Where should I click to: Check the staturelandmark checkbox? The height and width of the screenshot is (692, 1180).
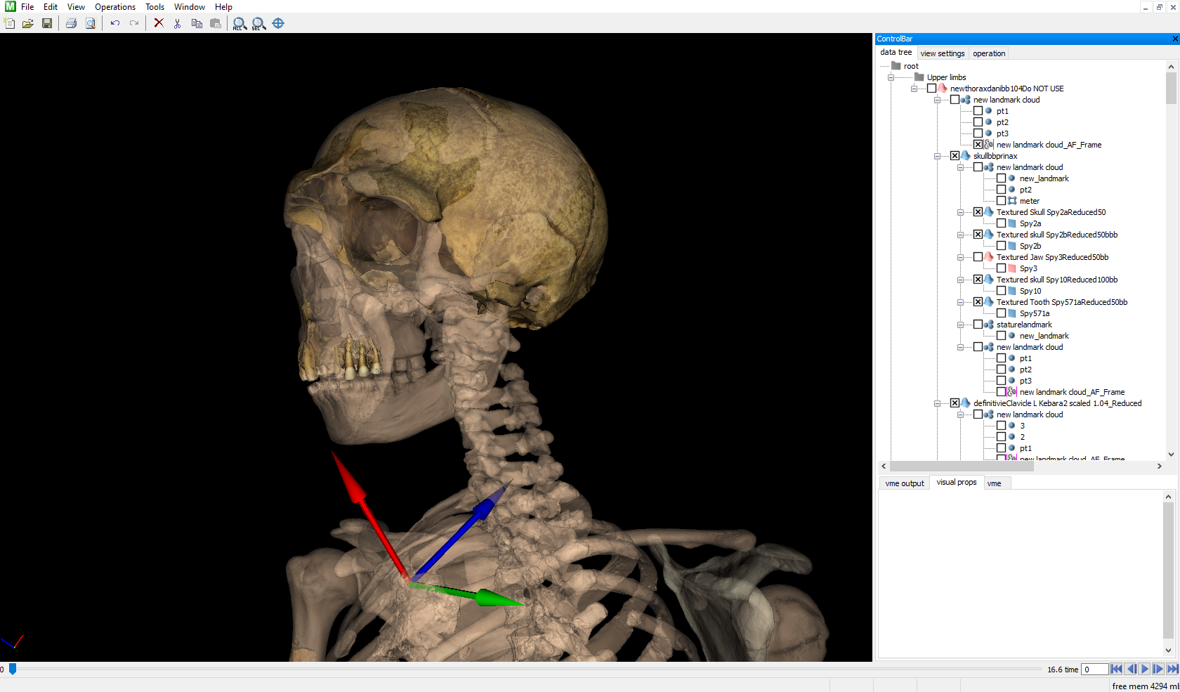point(978,325)
